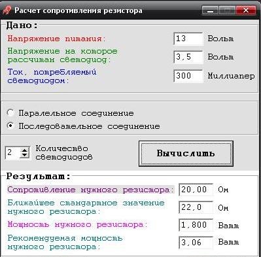Decrease the LED count with down arrow
The image size is (261, 257).
[25, 155]
